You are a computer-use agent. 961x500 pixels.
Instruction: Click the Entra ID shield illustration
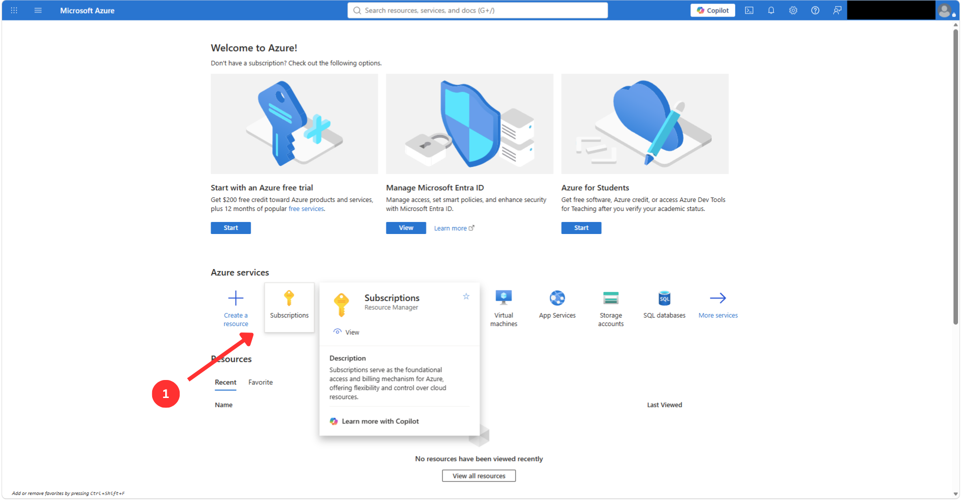coord(469,124)
